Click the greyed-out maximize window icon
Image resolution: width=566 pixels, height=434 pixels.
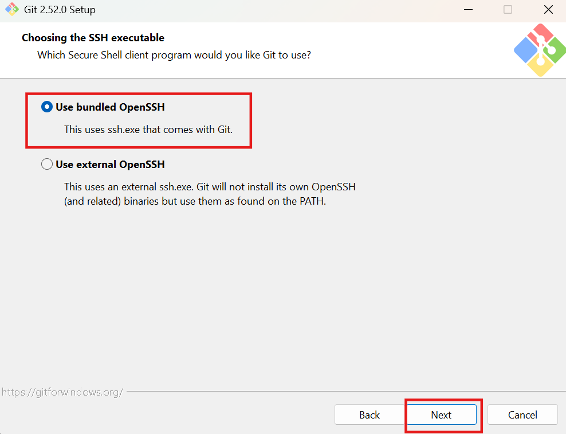(508, 10)
